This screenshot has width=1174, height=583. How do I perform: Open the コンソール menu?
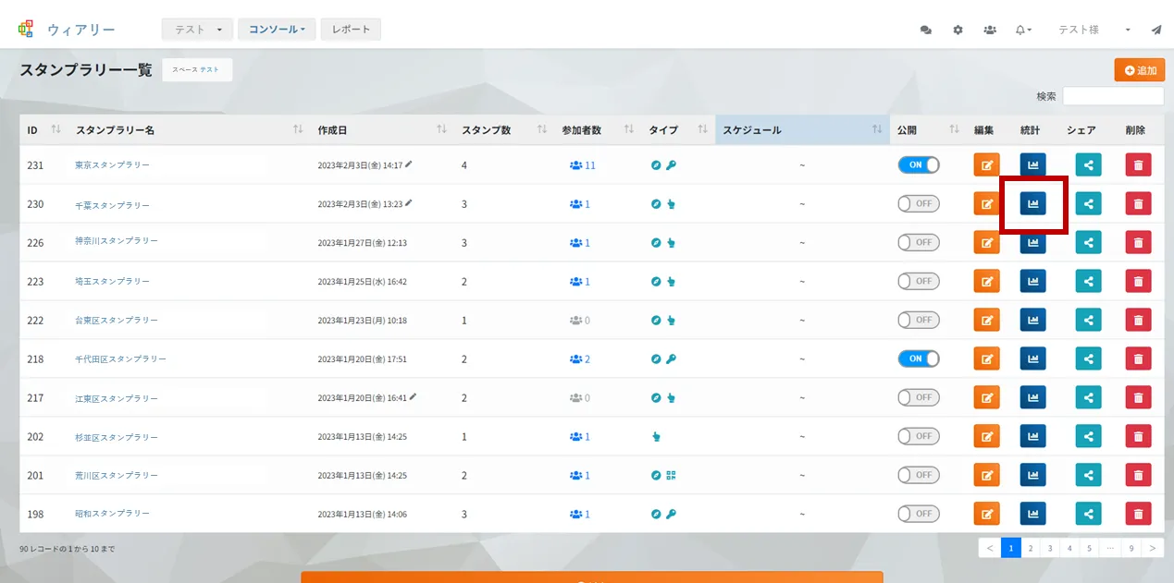277,30
